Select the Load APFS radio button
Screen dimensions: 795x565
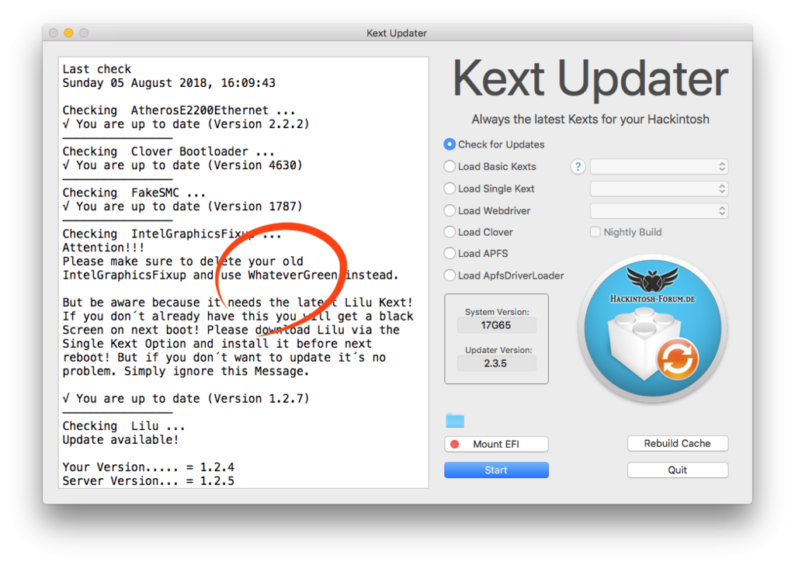pos(450,253)
